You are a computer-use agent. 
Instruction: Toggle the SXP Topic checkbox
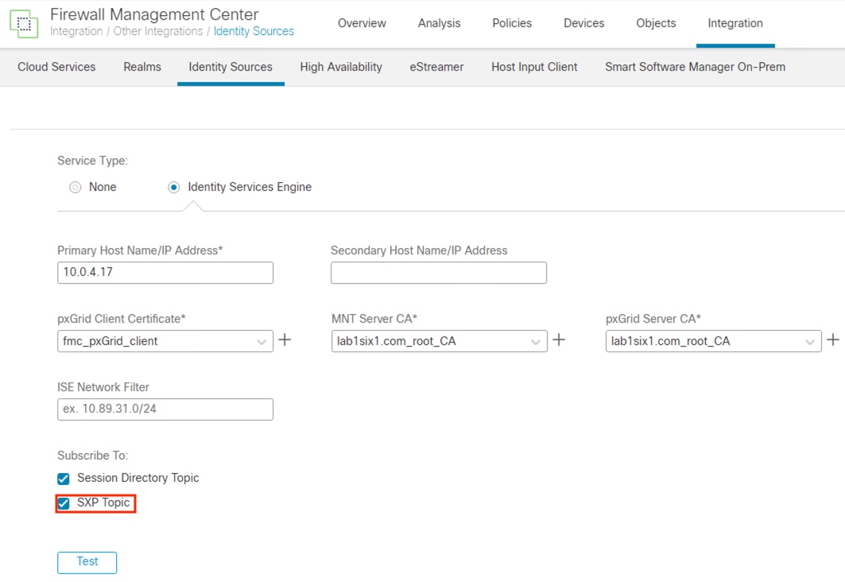point(64,503)
